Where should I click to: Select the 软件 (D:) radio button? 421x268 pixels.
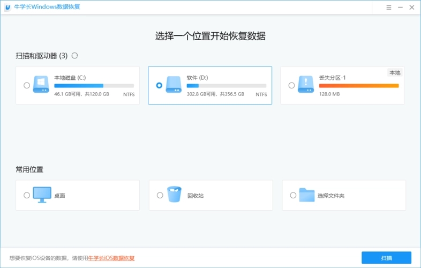(x=159, y=85)
